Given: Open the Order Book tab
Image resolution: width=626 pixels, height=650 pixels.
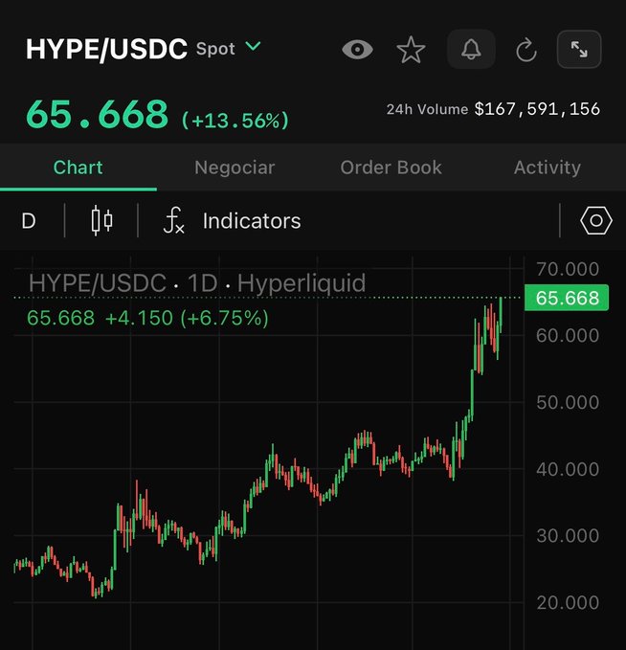Looking at the screenshot, I should click(391, 168).
